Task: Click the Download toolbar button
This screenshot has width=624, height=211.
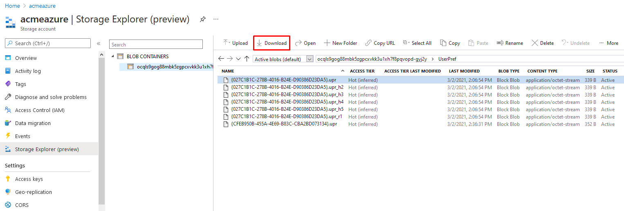Action: click(272, 43)
